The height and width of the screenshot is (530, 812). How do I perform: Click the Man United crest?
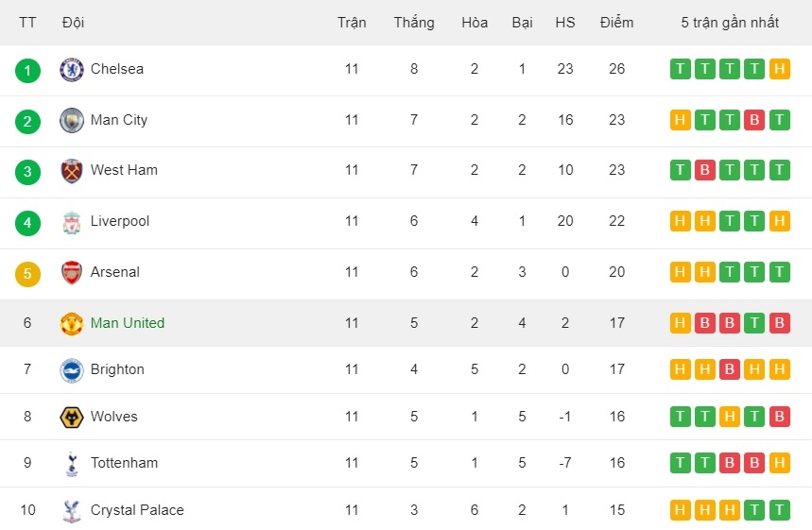72,323
